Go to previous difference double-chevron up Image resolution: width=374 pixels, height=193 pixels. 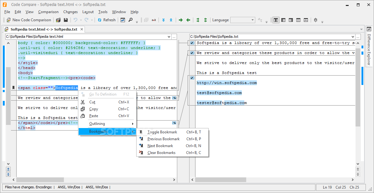[171, 20]
